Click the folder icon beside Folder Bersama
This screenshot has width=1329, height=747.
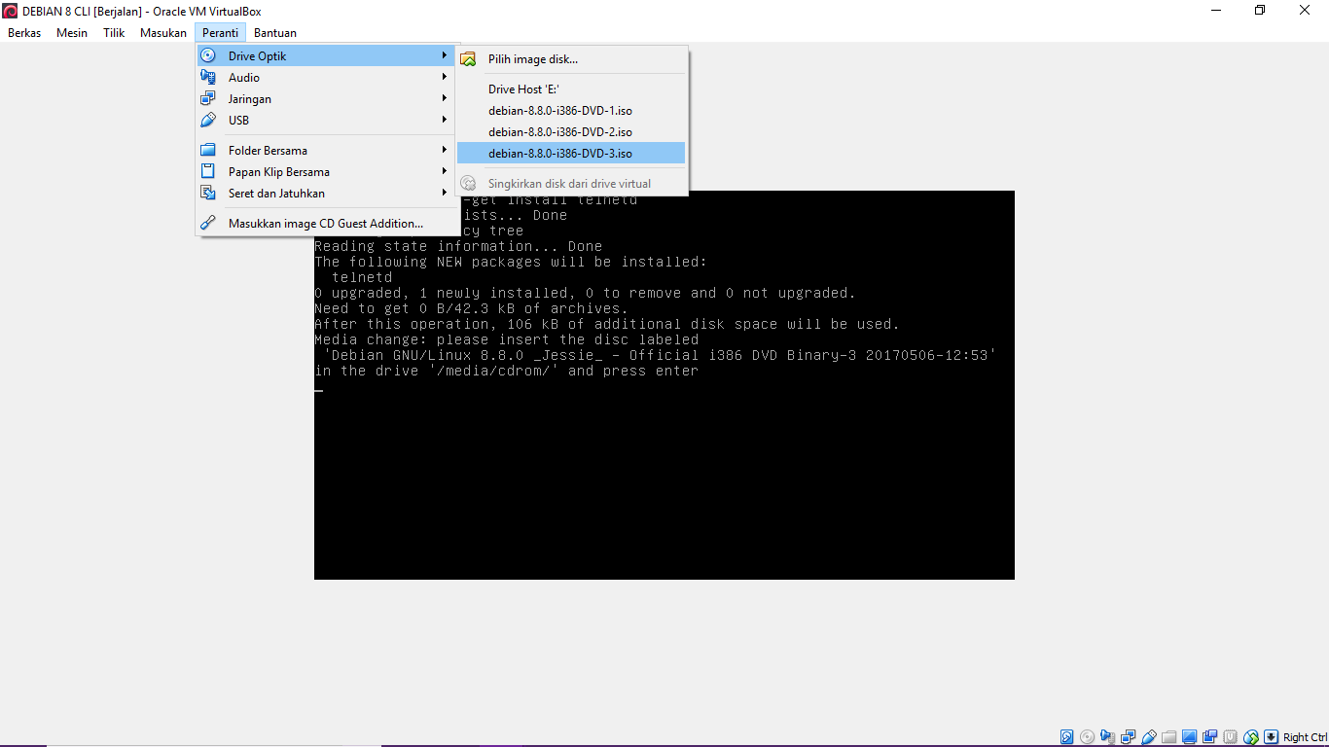208,150
